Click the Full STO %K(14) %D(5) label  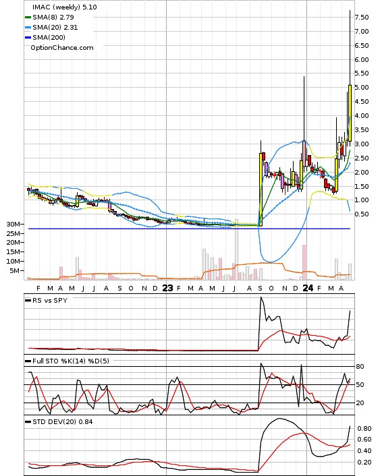(x=71, y=361)
